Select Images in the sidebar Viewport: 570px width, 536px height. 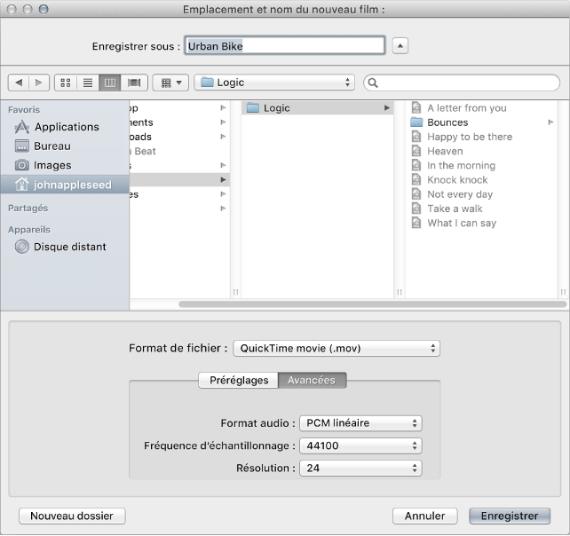tap(65, 165)
